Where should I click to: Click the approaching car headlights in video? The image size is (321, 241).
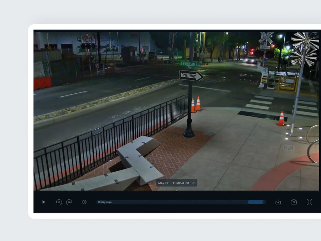251,59
